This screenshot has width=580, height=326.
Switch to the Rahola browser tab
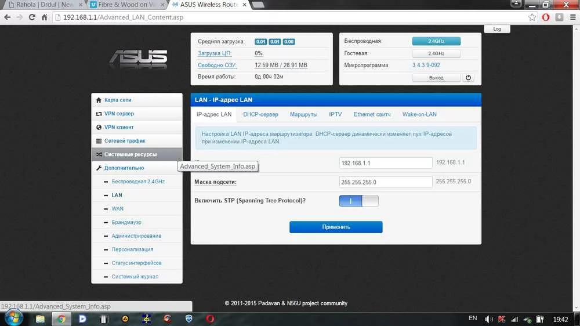tap(45, 5)
